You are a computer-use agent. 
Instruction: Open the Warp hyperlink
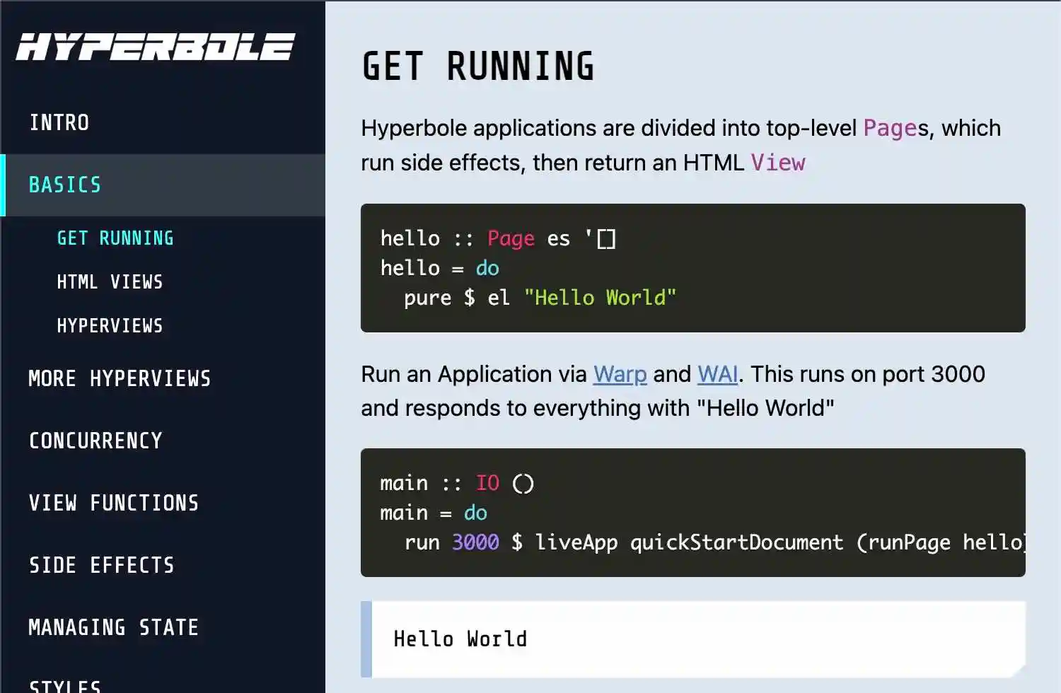[x=619, y=374]
